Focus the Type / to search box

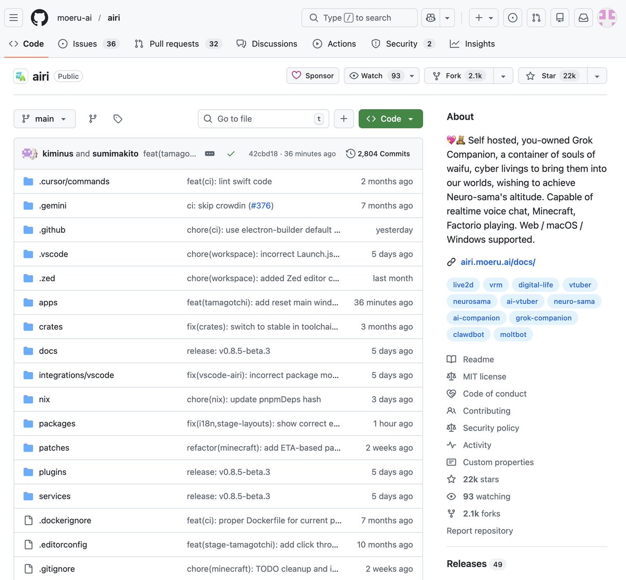click(x=359, y=18)
